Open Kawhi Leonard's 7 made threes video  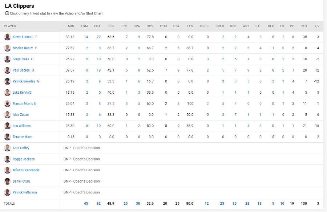[x=126, y=37]
